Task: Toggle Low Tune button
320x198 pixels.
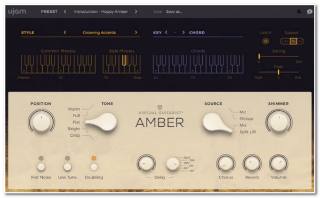Action: point(67,167)
